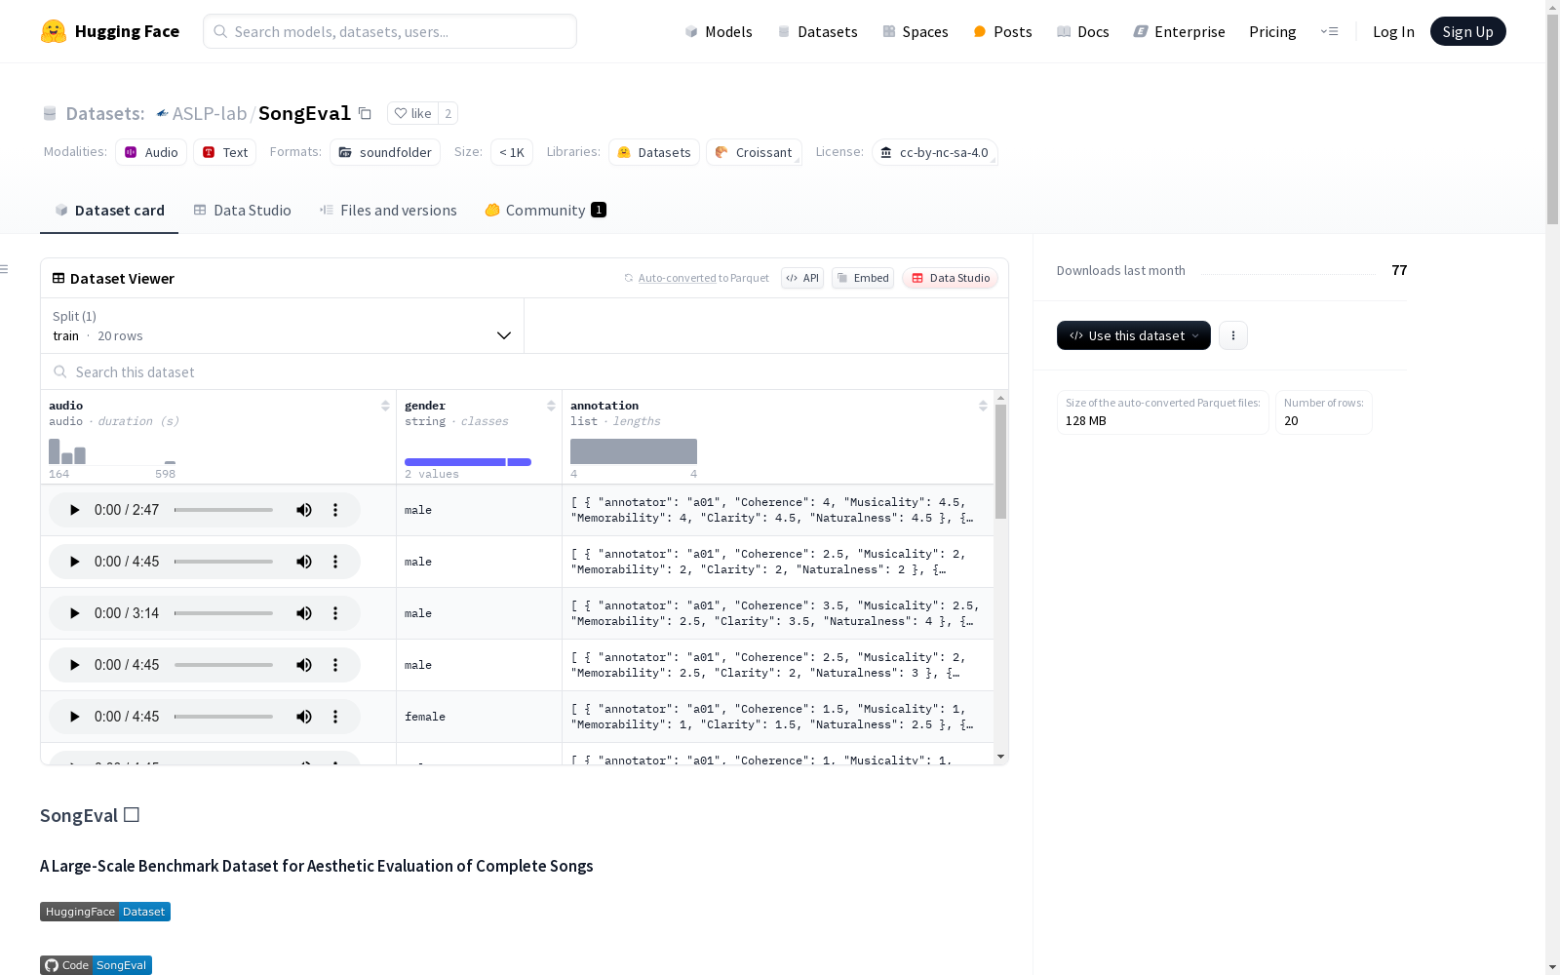Click the annotation cell with Coherence 3.5
The height and width of the screenshot is (975, 1560).
click(778, 613)
